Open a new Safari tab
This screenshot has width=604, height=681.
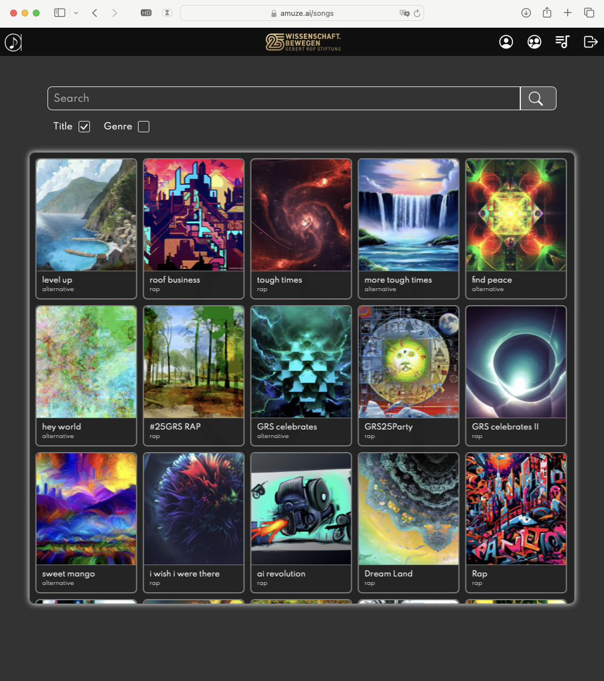(x=568, y=13)
